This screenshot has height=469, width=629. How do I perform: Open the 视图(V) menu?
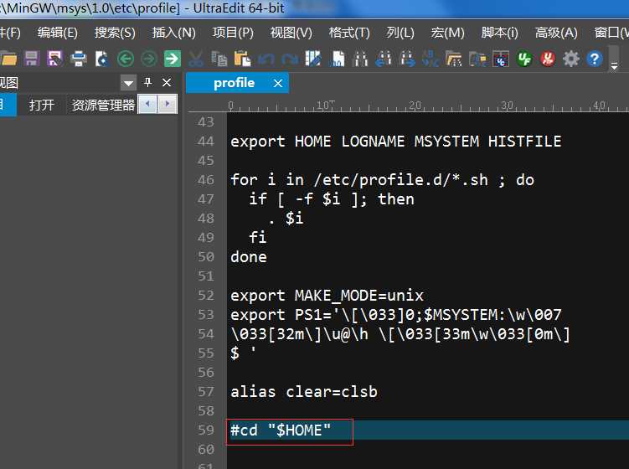[x=291, y=33]
